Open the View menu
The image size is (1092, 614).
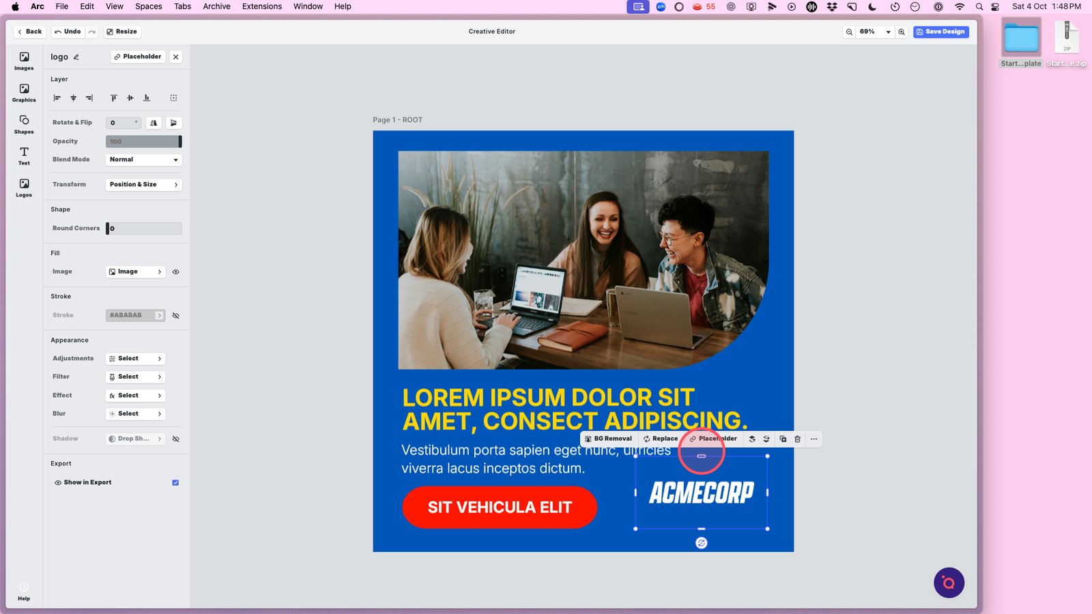point(115,6)
